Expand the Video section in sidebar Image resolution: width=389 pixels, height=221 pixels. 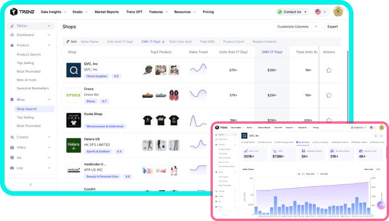click(x=49, y=148)
